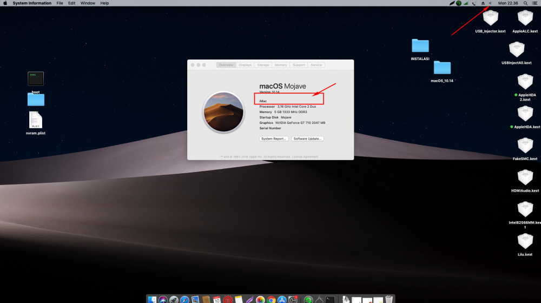Select the USB_Injector.kext desktop file

(x=490, y=22)
